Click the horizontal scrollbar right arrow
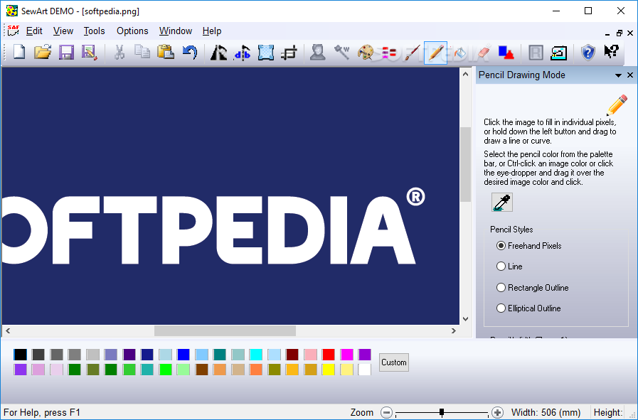 [x=454, y=331]
